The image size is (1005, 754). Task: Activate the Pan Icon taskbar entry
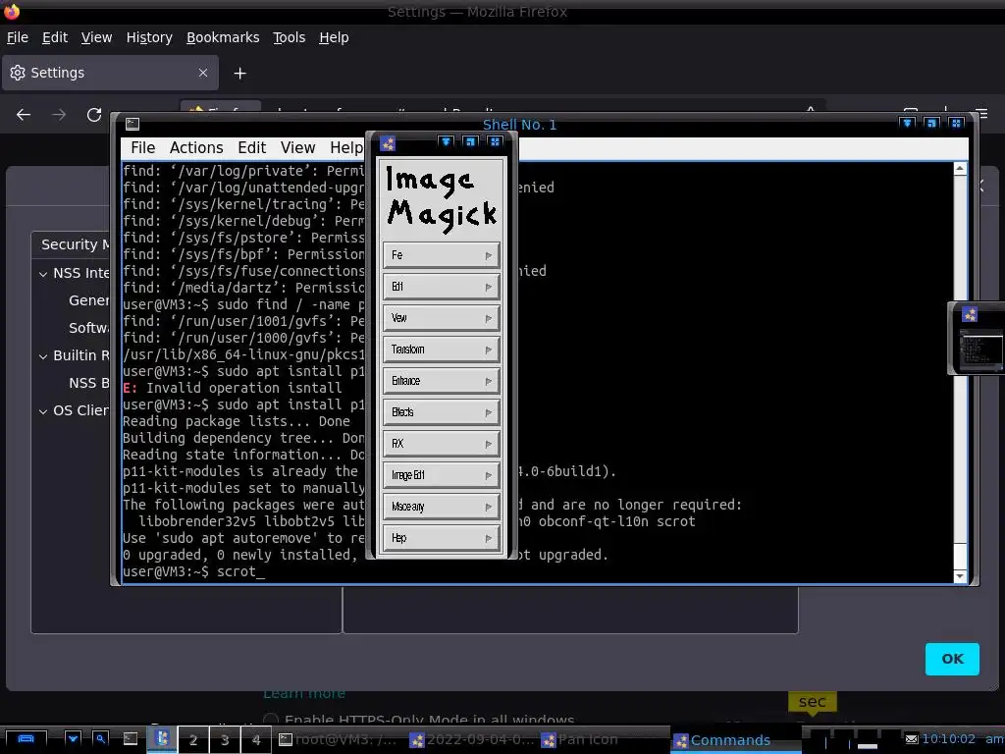[x=604, y=740]
